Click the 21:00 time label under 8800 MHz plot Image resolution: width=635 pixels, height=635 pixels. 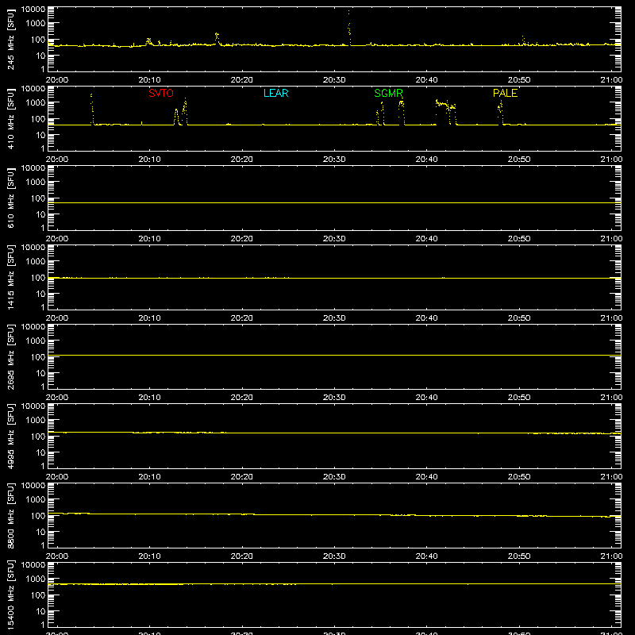(x=611, y=556)
